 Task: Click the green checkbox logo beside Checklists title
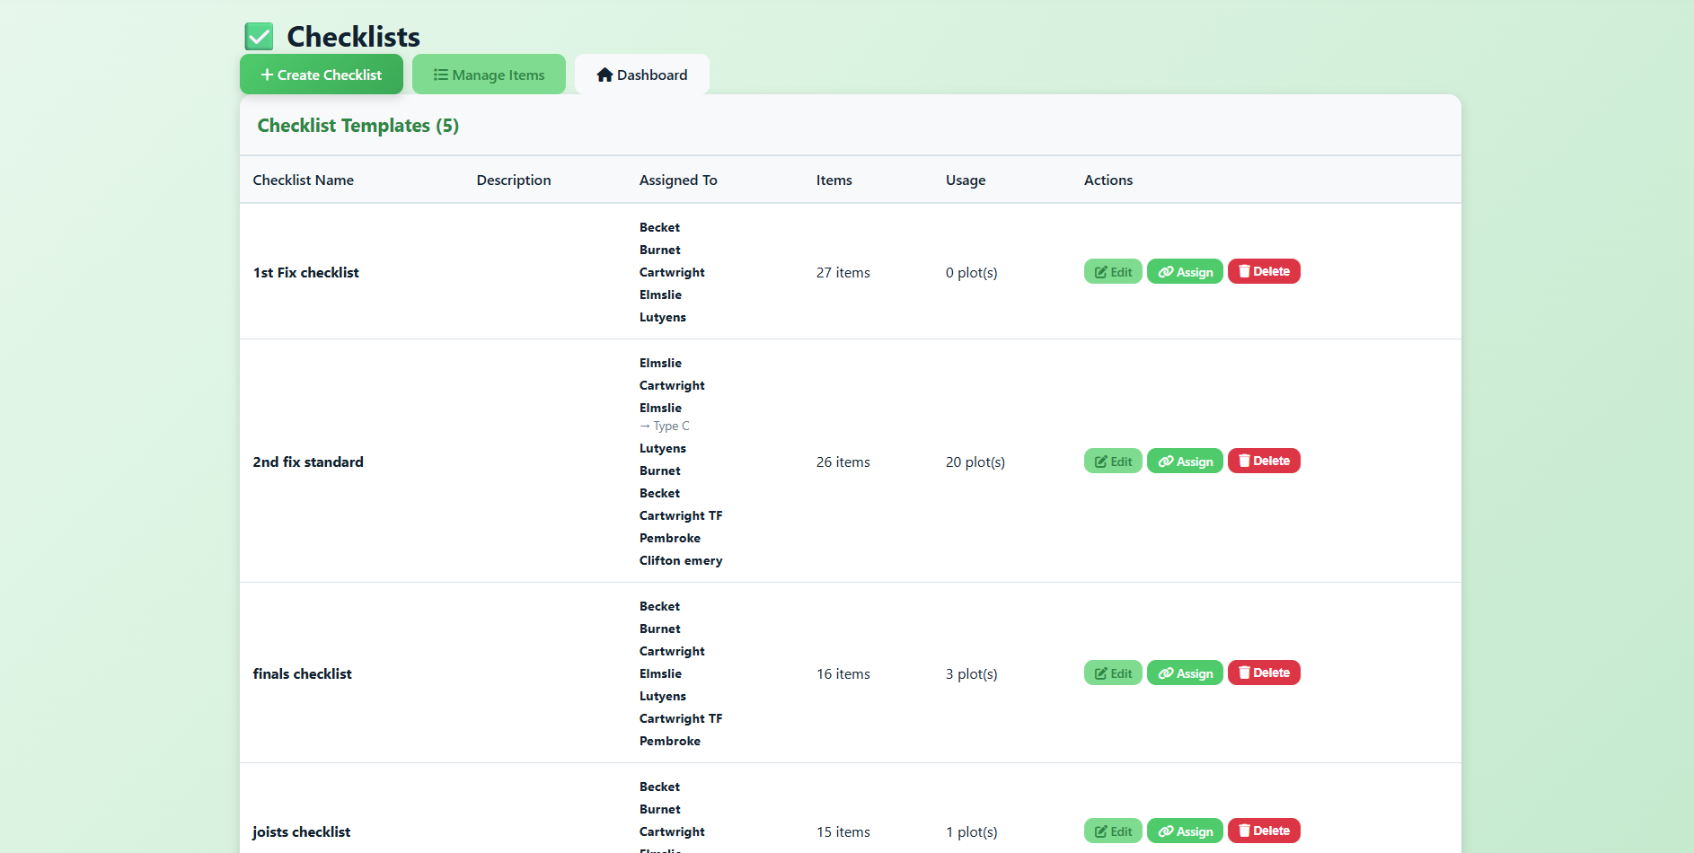pyautogui.click(x=259, y=37)
